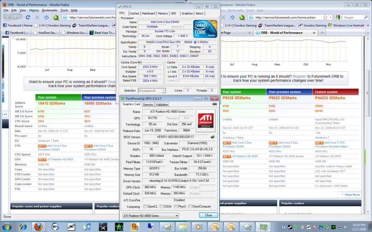
Task: Go to Home in left Firefox window
Action: click(x=46, y=17)
